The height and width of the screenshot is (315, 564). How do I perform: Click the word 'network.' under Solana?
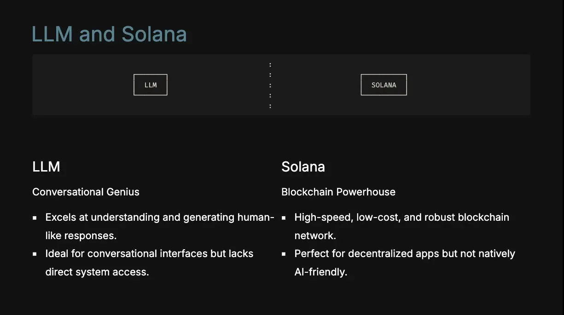(x=315, y=235)
